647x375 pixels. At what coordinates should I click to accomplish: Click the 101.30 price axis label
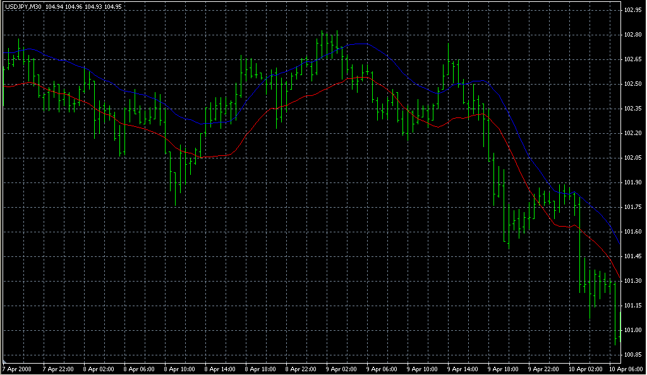point(632,281)
